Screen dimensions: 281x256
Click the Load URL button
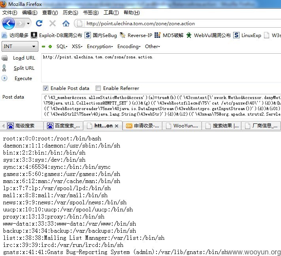(24, 58)
